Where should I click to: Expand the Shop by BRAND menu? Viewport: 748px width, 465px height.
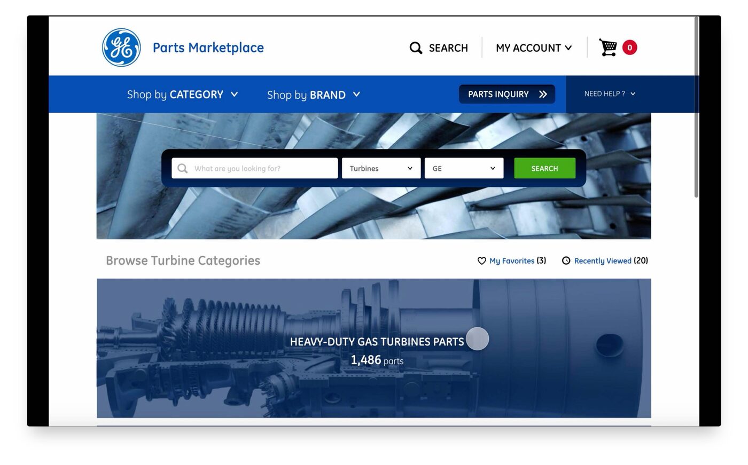click(314, 94)
